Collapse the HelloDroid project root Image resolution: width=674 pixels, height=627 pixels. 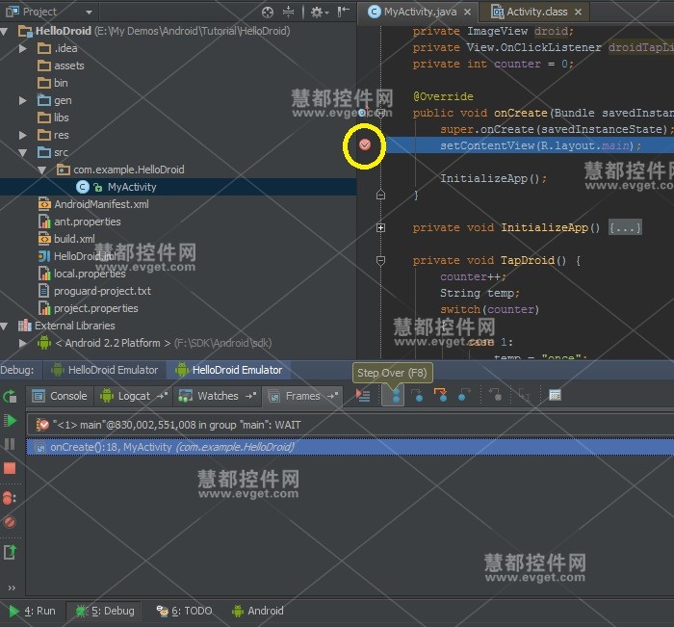(x=5, y=31)
